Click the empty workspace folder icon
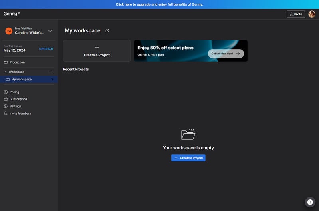 (x=188, y=134)
